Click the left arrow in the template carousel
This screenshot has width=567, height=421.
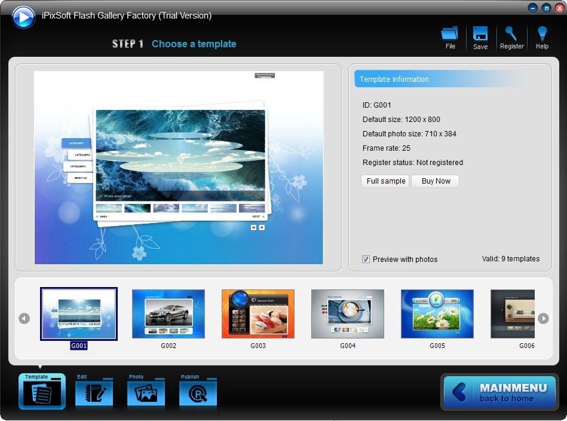point(24,318)
